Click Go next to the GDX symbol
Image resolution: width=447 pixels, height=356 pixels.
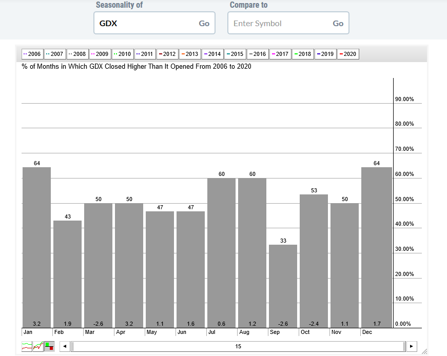tap(204, 24)
